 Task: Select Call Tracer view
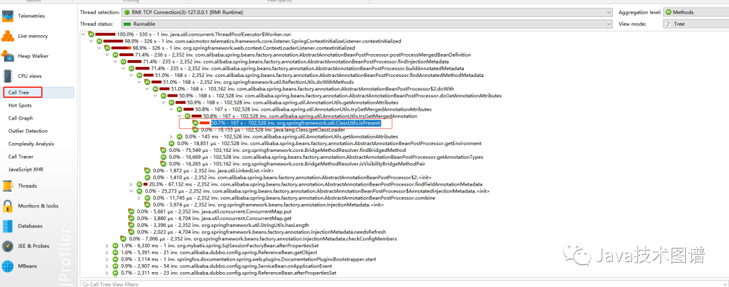[20, 157]
